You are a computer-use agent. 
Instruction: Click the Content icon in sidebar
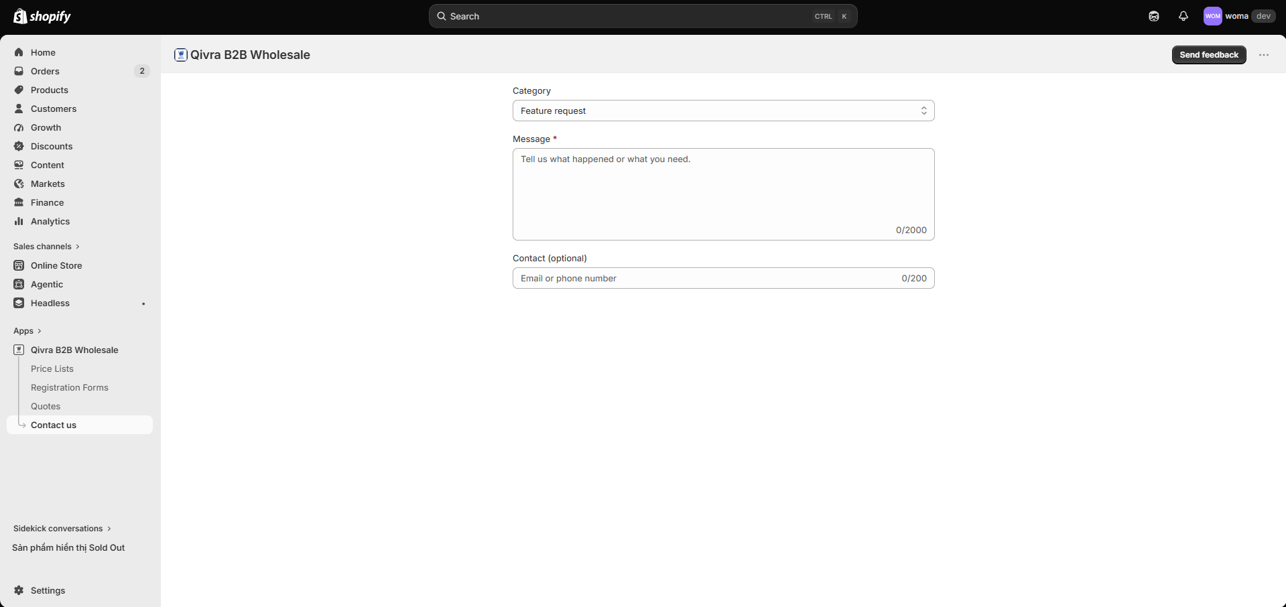[19, 165]
